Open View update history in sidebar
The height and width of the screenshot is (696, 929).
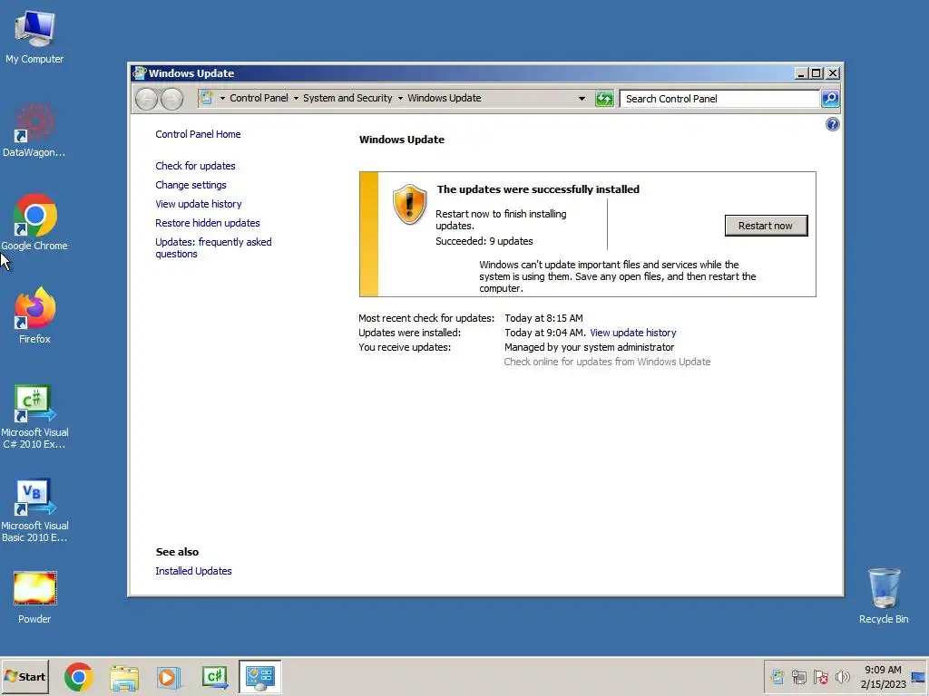[199, 204]
